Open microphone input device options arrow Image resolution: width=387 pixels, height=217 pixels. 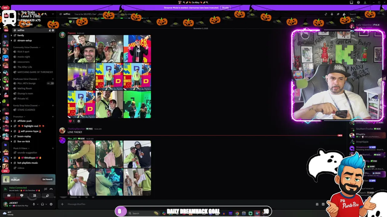point(37,204)
